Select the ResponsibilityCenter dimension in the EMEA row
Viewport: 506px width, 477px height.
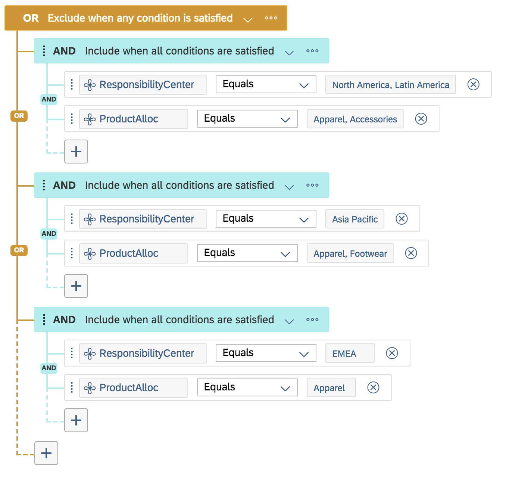(x=143, y=353)
